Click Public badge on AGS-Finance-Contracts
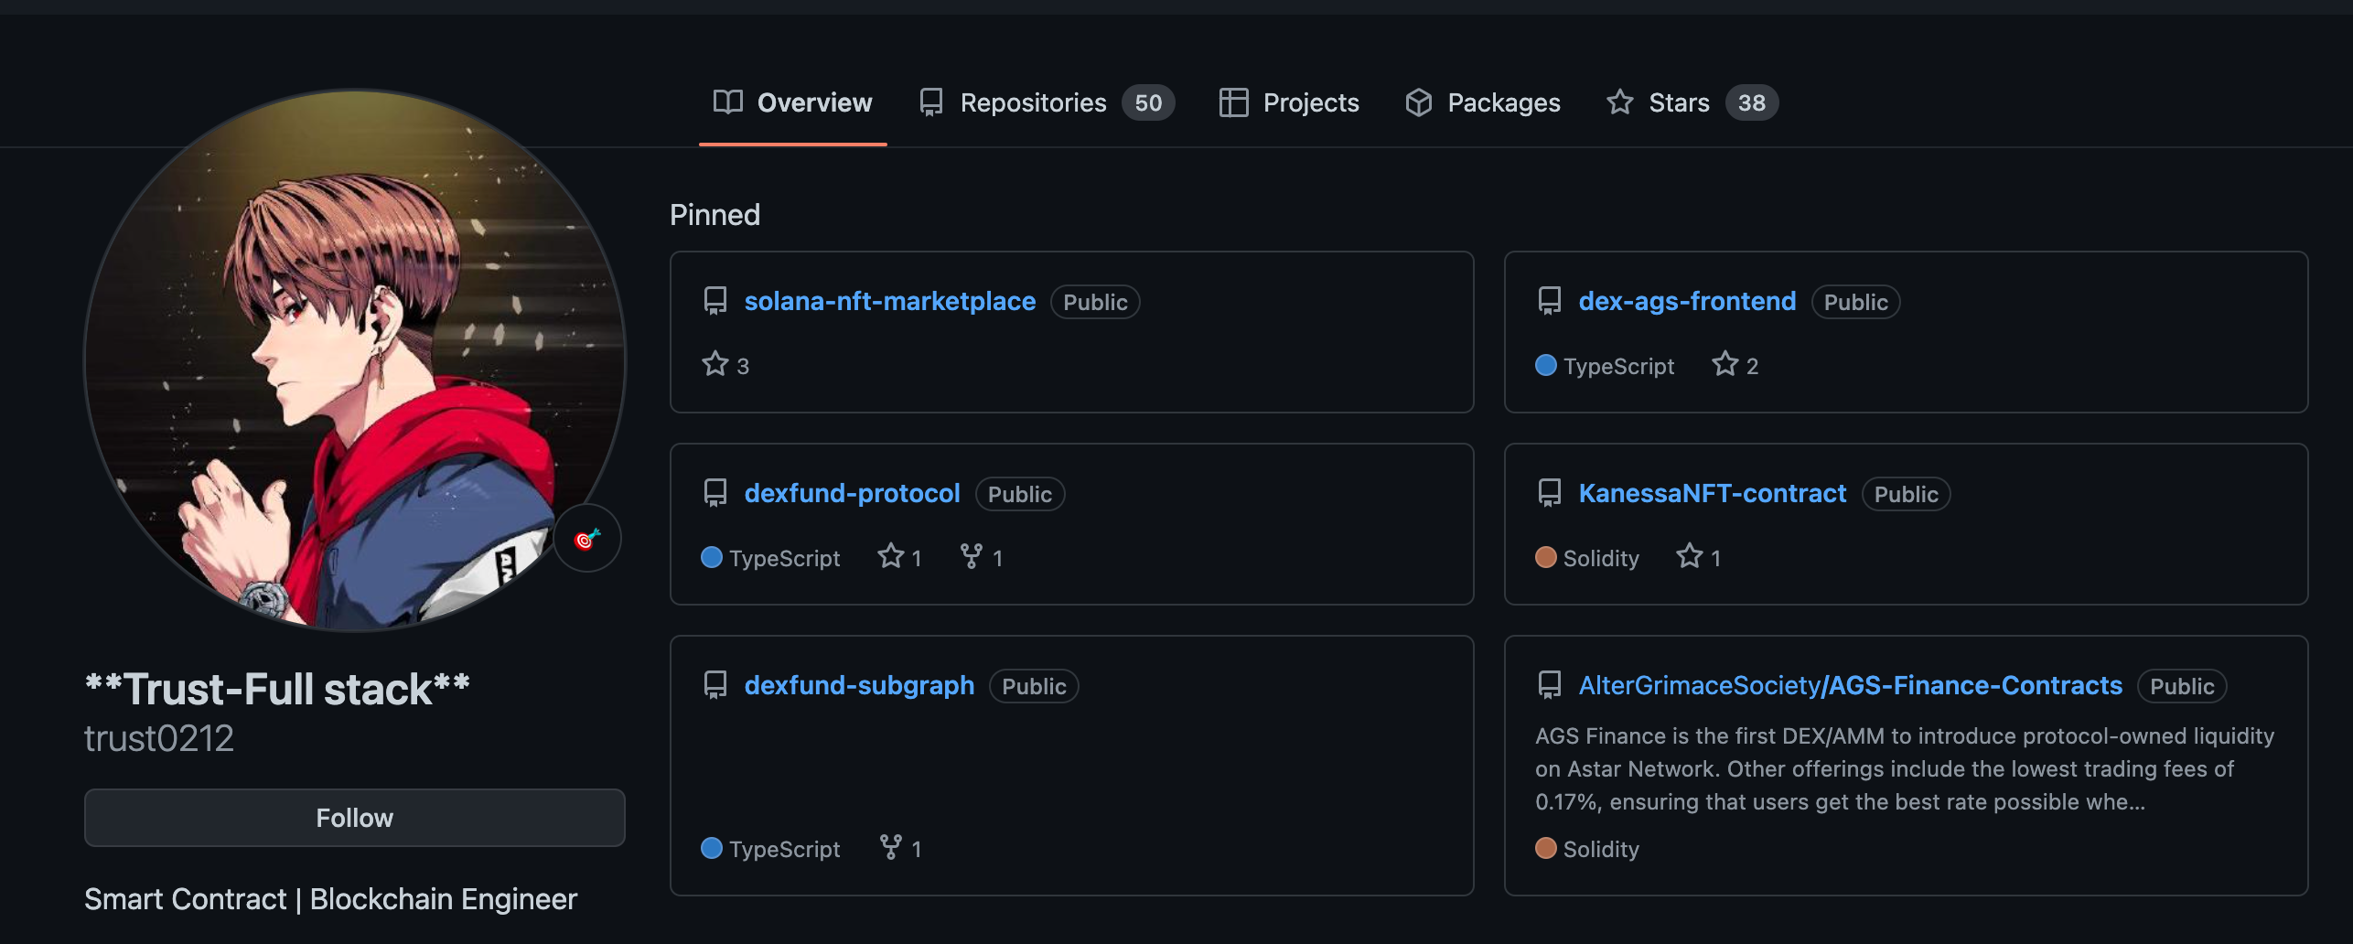2353x944 pixels. coord(2182,686)
